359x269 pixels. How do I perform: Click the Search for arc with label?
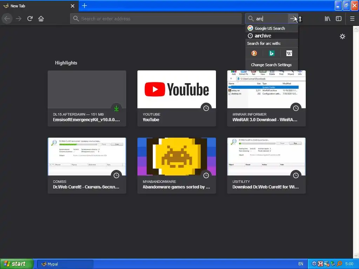click(264, 43)
